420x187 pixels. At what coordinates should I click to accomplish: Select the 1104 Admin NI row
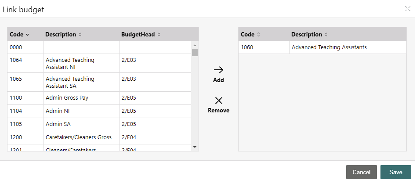click(99, 111)
